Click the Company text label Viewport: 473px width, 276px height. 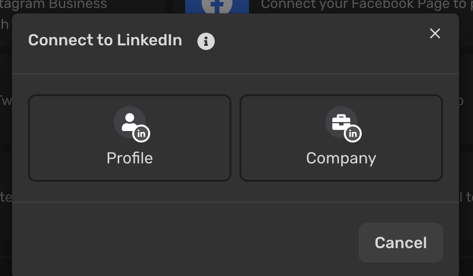coord(341,158)
